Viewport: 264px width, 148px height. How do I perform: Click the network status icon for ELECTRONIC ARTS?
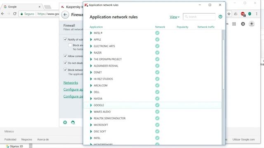(x=157, y=46)
